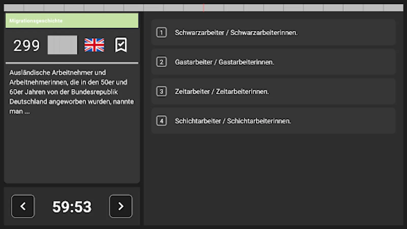Bookmark question 299 with the flag icon
The image size is (407, 229).
click(121, 45)
